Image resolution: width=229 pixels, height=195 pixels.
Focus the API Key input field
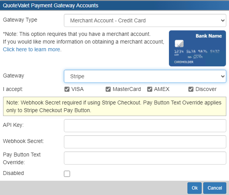tap(145, 126)
